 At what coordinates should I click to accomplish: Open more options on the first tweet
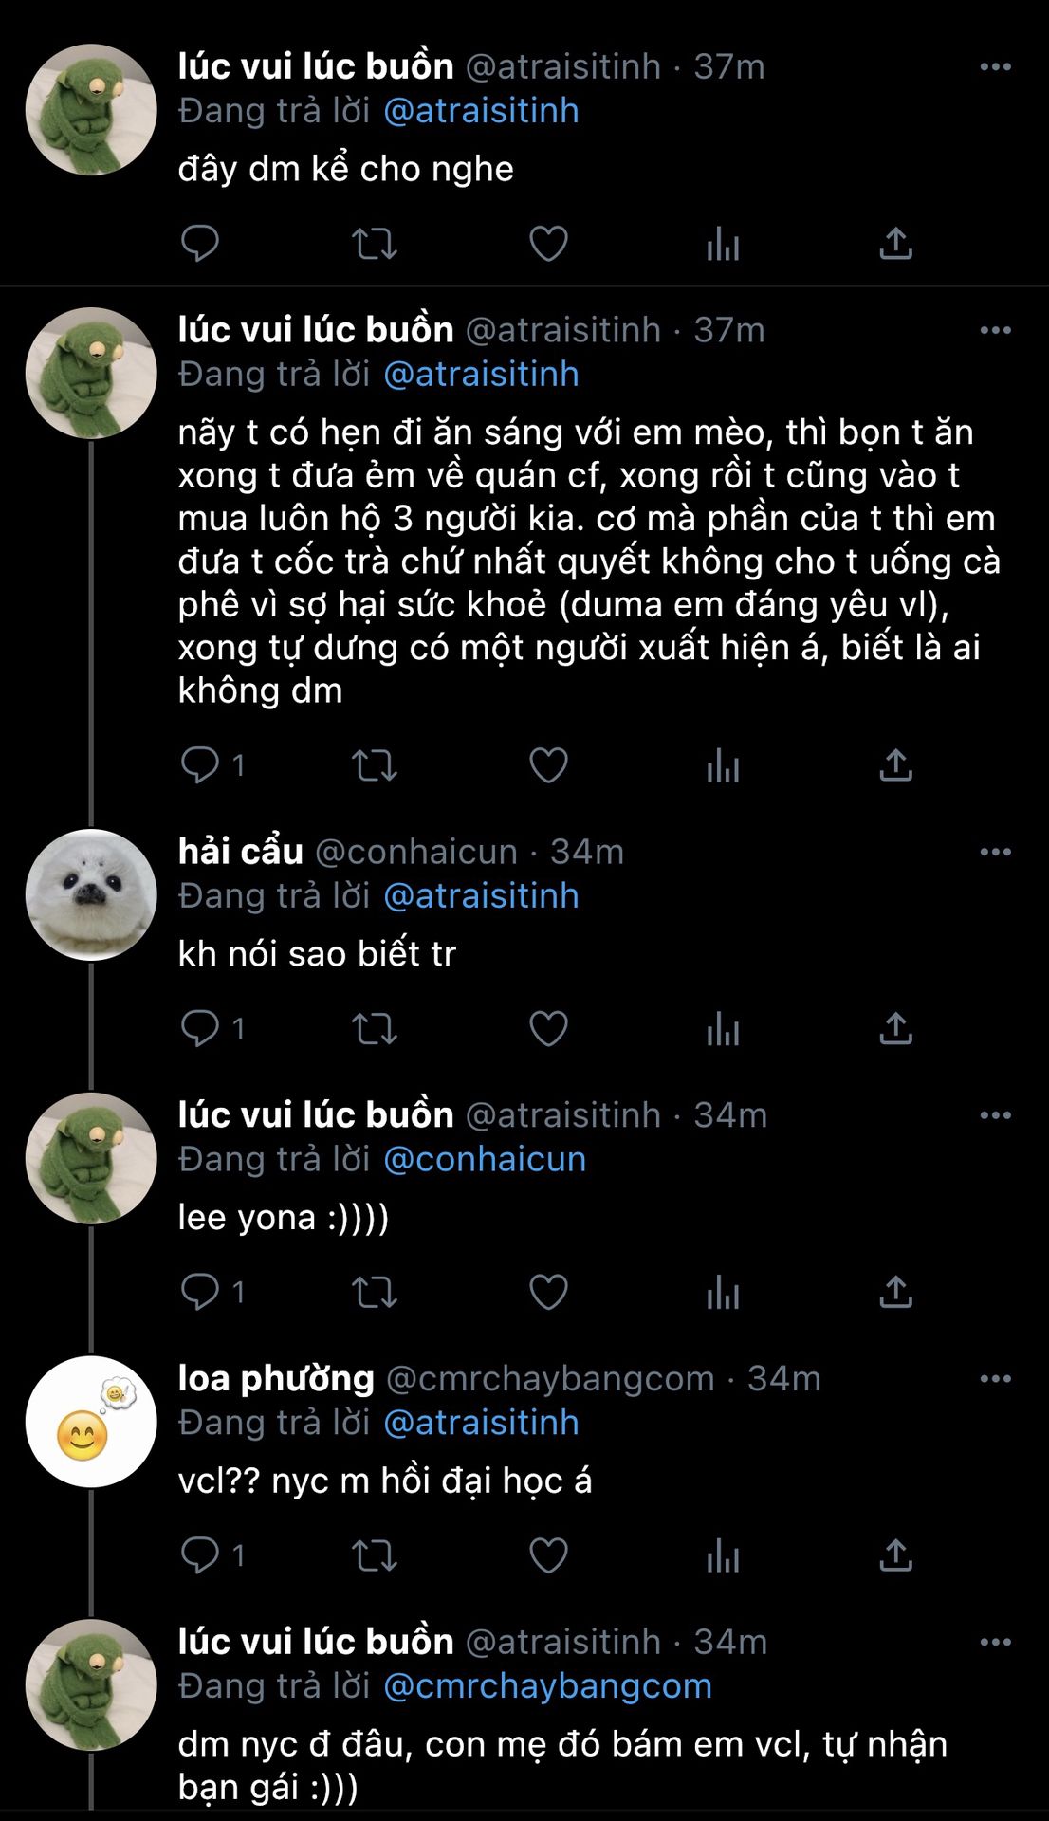pos(995,66)
